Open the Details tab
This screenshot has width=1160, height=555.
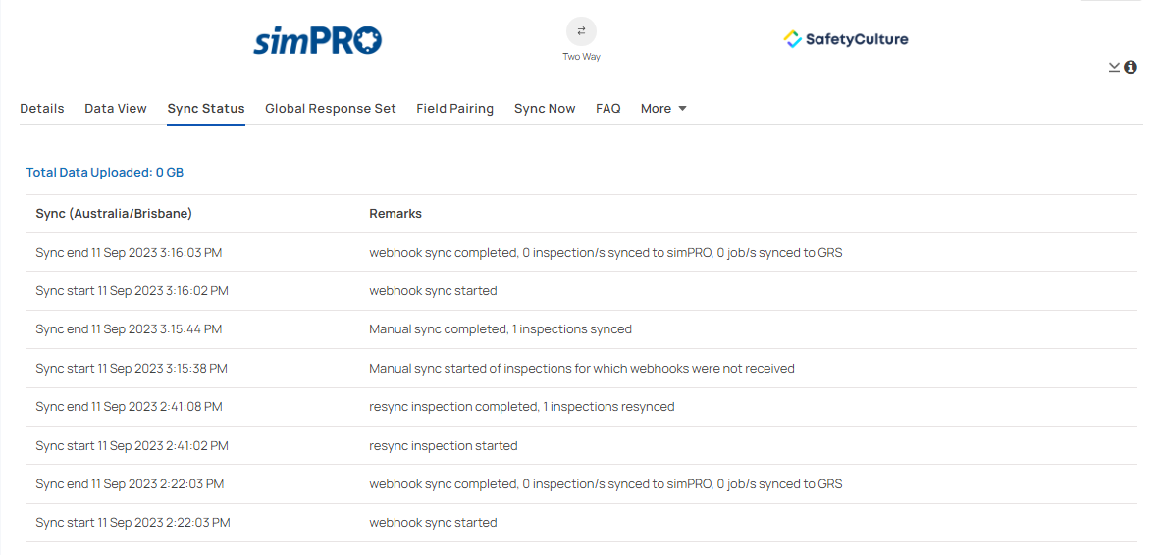pyautogui.click(x=42, y=109)
